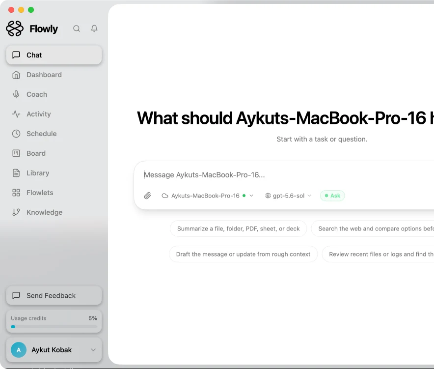Open Library from the sidebar
The height and width of the screenshot is (369, 434).
click(54, 173)
